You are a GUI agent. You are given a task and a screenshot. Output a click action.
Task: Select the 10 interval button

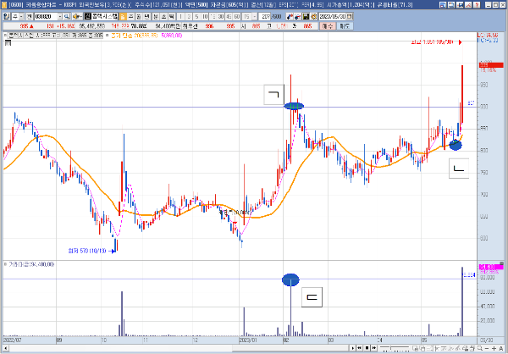coord(205,17)
